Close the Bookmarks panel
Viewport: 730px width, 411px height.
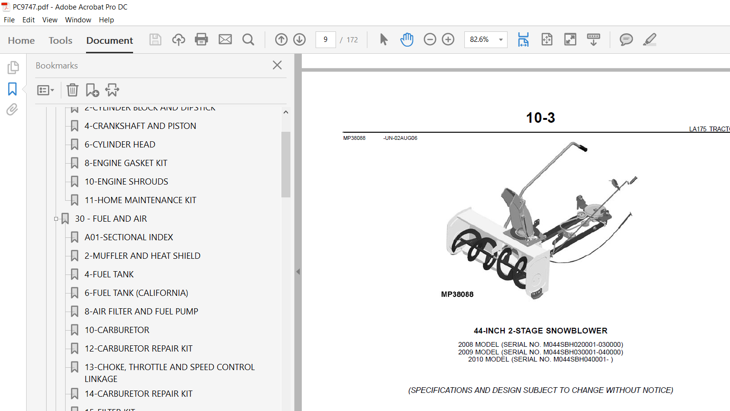tap(278, 65)
